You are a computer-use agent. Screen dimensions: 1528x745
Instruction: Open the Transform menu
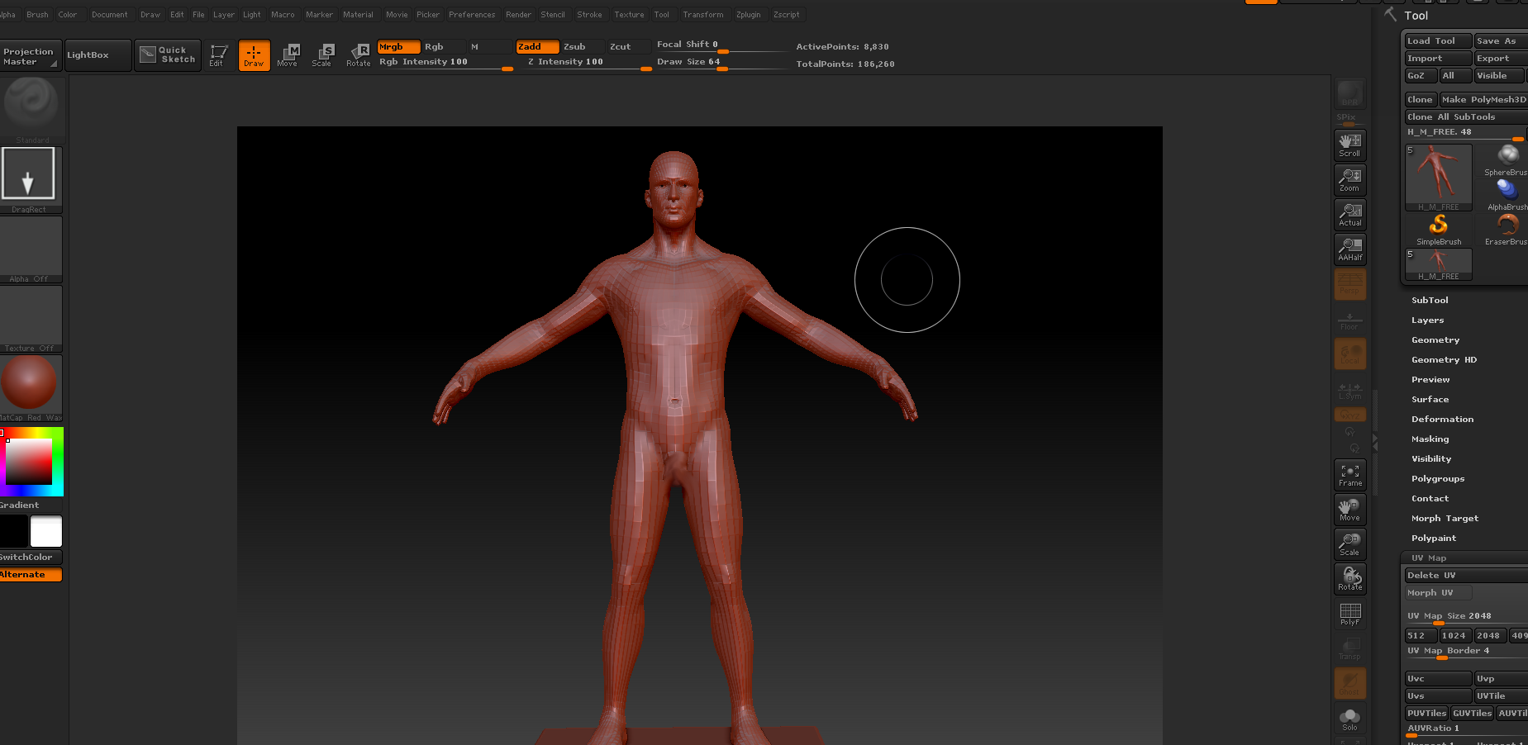pos(702,15)
